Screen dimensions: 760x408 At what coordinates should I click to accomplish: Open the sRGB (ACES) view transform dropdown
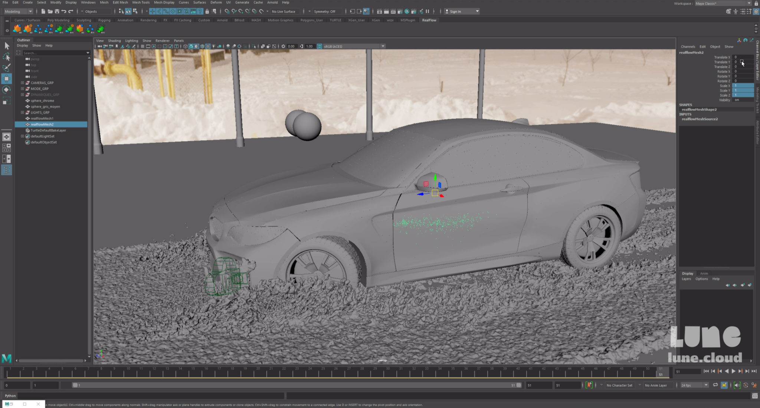tap(382, 46)
